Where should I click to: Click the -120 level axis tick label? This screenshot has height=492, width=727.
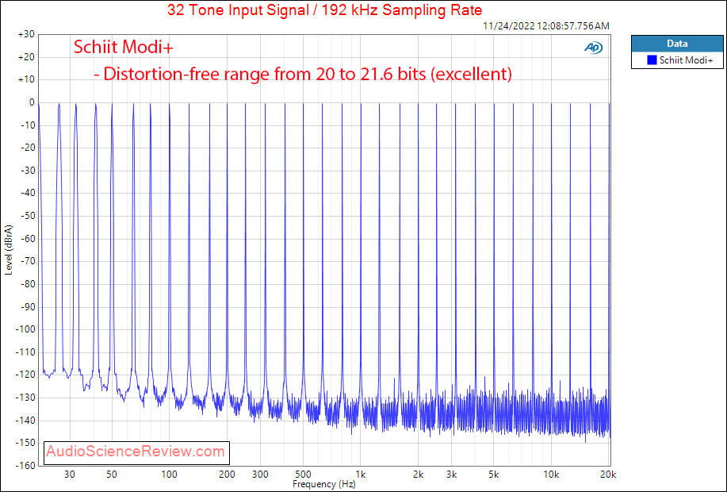[25, 375]
